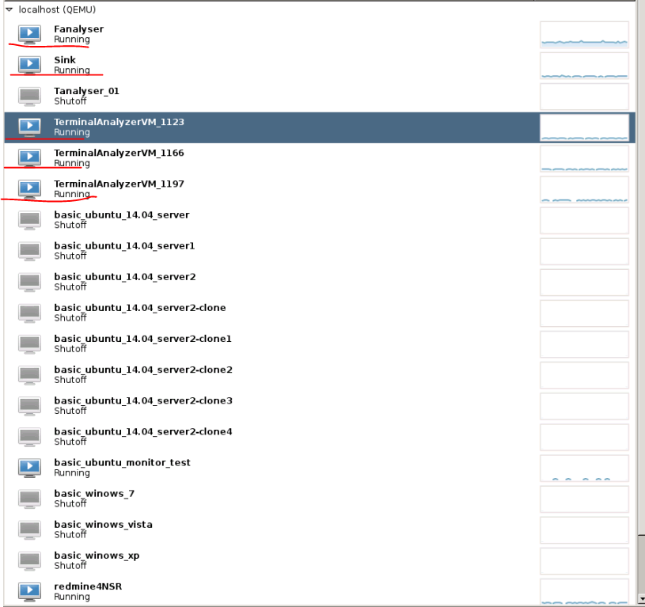Screen dimensions: 645x607
Task: Click the Fanalyser running VM icon
Action: (29, 34)
